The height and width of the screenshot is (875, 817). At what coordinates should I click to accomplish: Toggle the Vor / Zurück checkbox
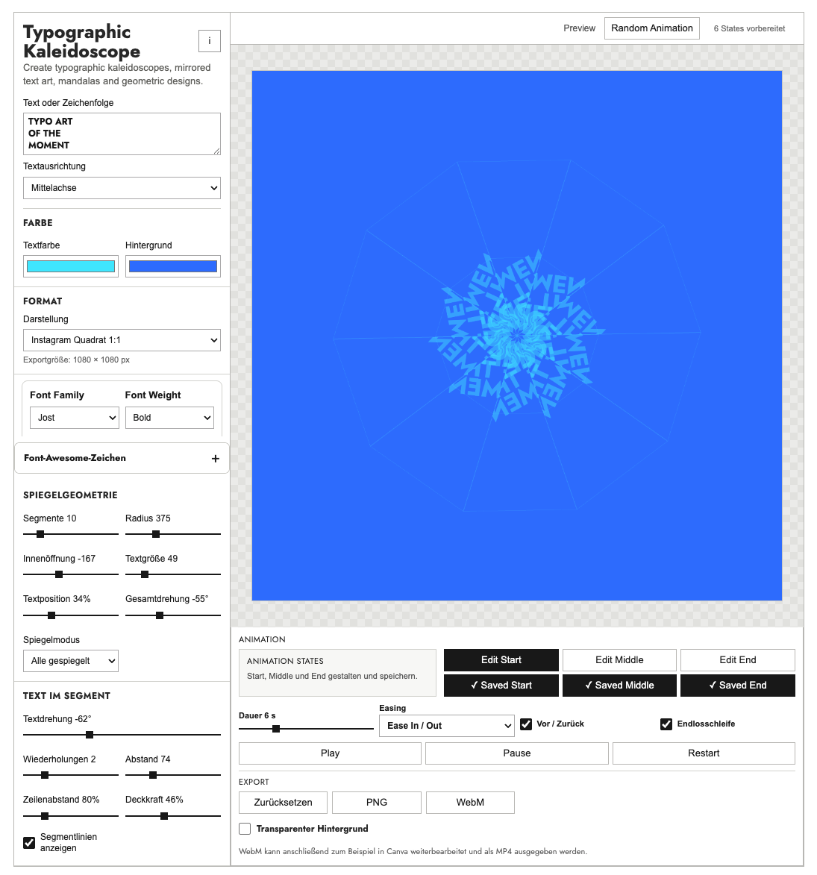[526, 724]
